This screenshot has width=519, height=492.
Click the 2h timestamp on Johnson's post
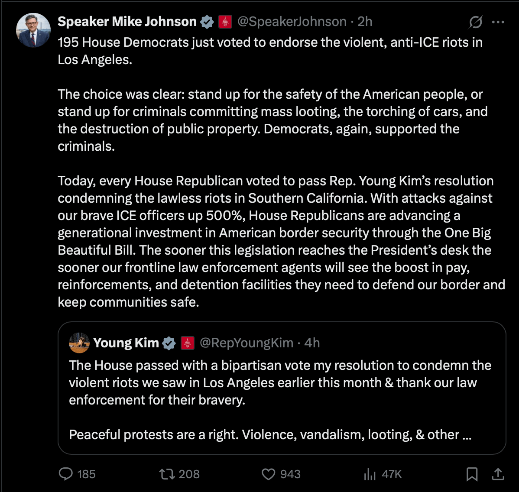365,22
